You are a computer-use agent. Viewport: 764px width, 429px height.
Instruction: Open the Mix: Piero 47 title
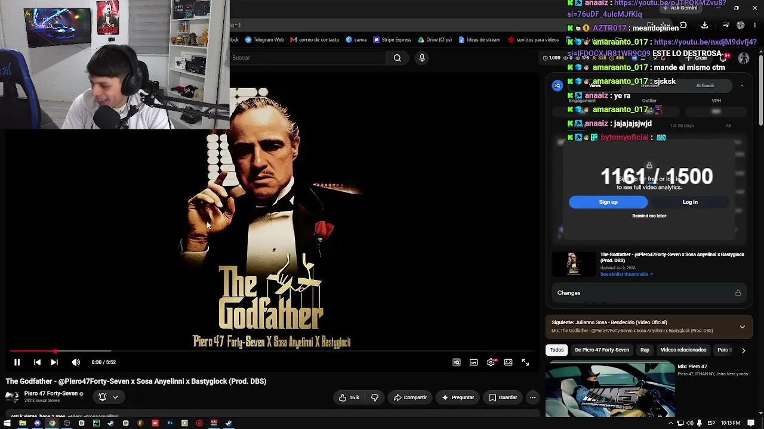tap(692, 366)
